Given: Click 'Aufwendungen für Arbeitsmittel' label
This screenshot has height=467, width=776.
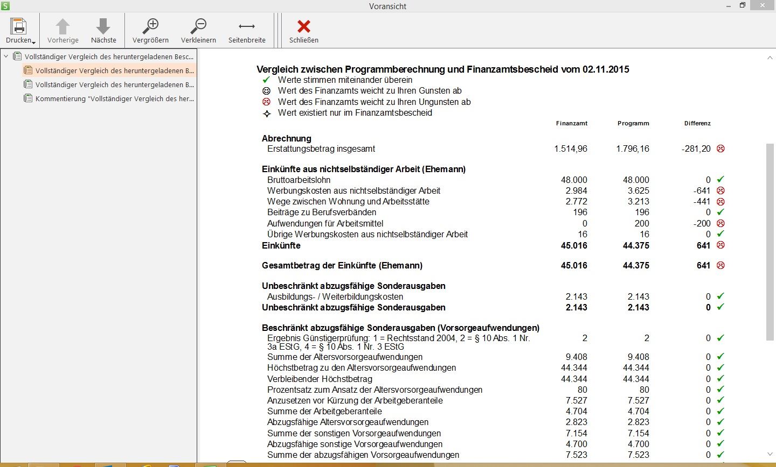Looking at the screenshot, I should click(325, 223).
